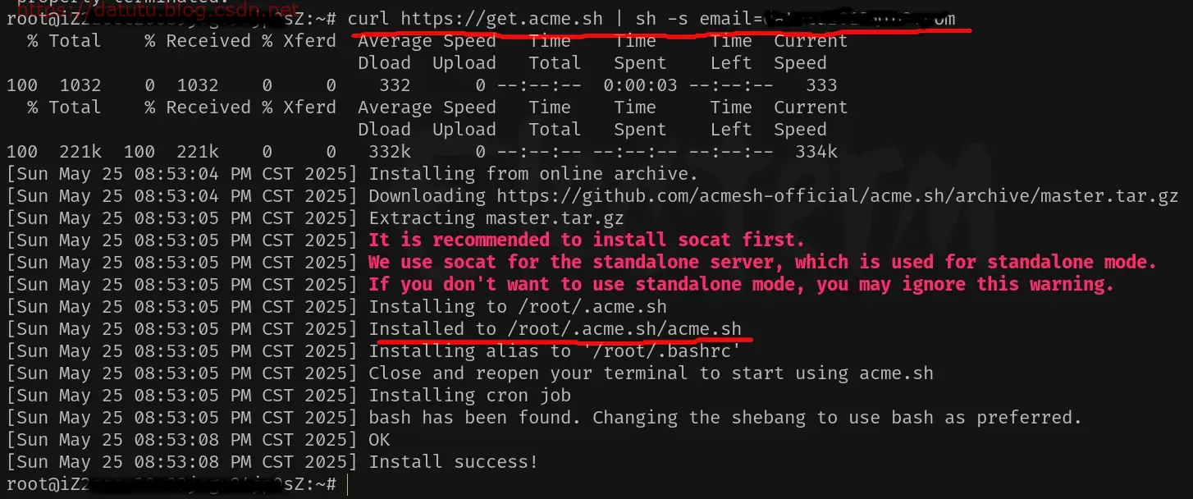
Task: Click the 'Installing from online archive.' line
Action: pos(533,174)
